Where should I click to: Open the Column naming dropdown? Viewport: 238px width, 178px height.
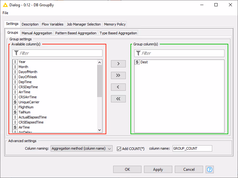pos(81,148)
